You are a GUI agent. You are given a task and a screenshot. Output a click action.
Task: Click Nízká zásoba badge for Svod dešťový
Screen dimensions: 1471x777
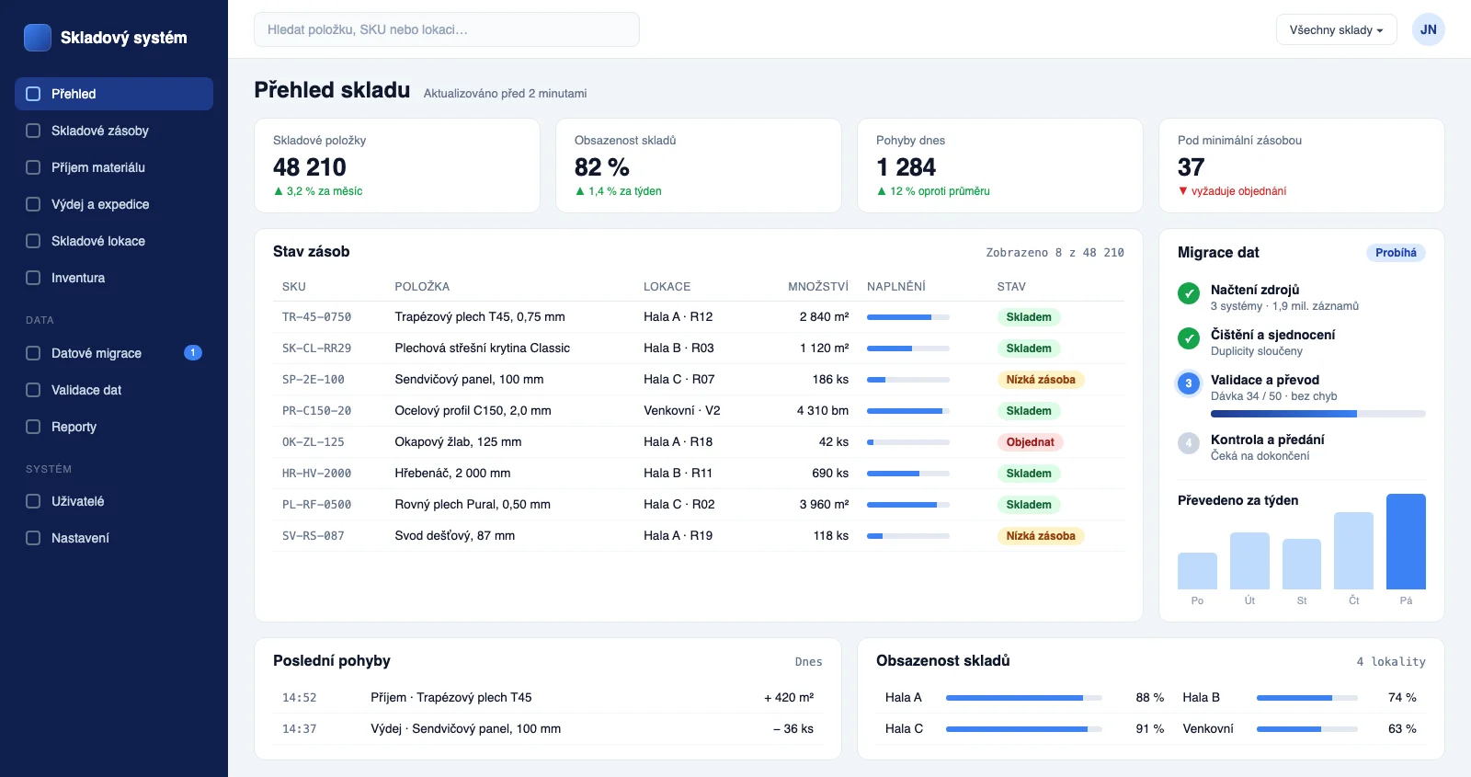tap(1041, 536)
